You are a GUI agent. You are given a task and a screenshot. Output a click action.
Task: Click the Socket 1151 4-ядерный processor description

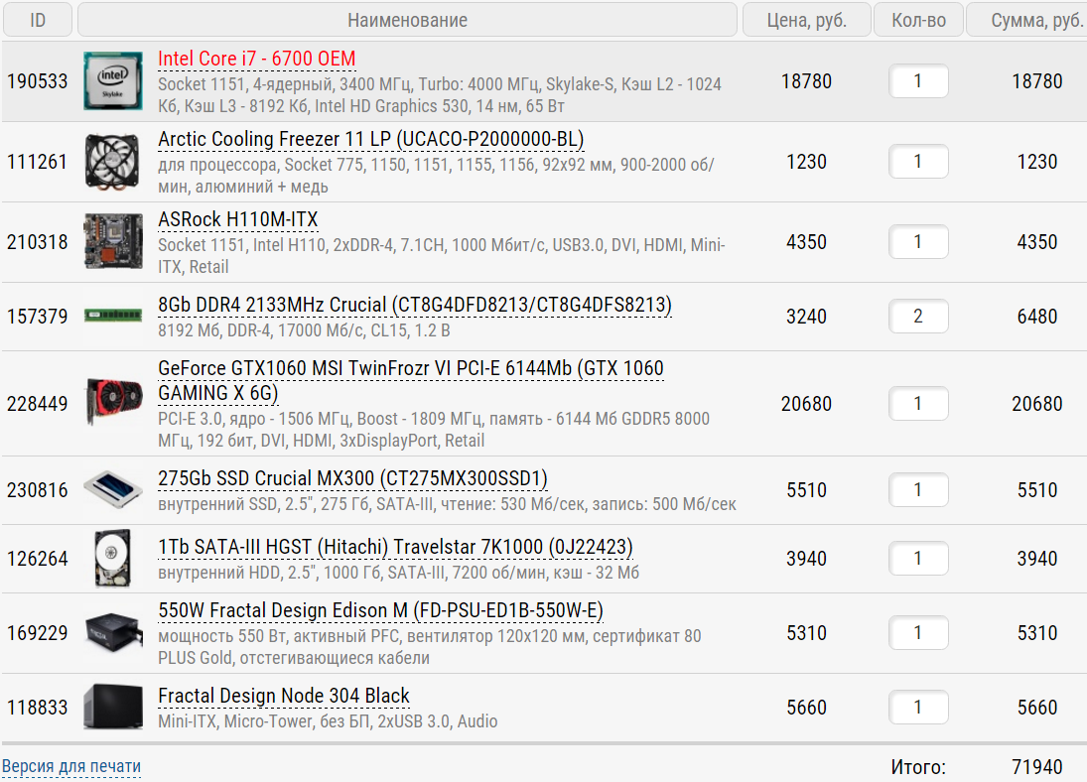pyautogui.click(x=440, y=95)
